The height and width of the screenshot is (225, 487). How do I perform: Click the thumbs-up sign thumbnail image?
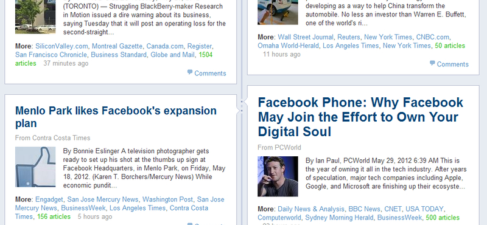click(x=35, y=167)
